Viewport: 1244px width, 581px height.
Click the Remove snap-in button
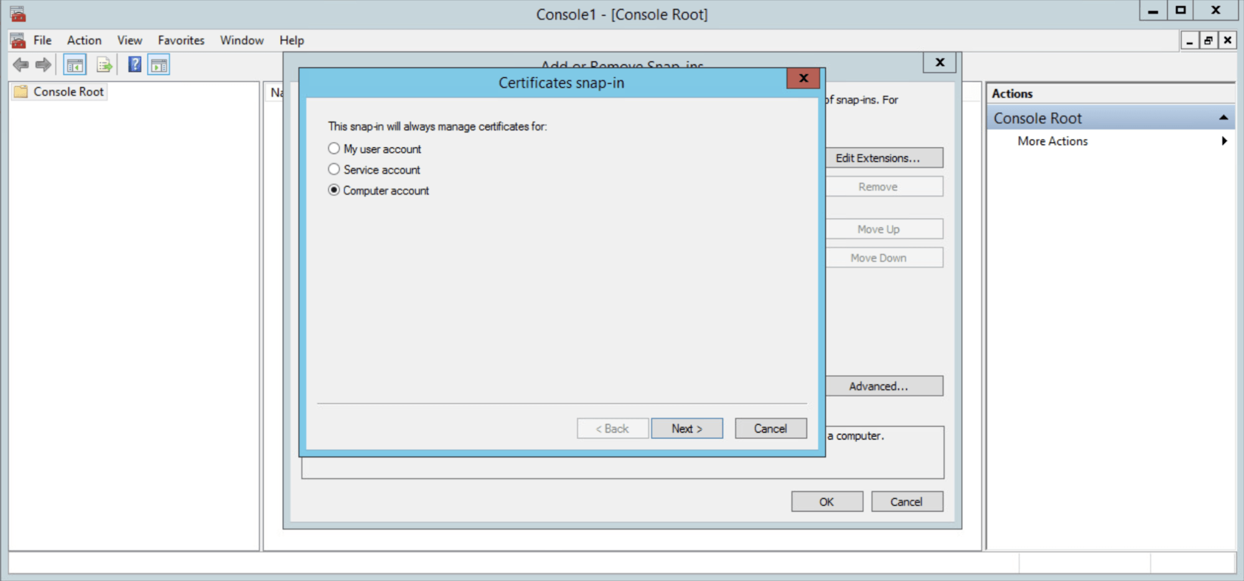[x=884, y=187]
